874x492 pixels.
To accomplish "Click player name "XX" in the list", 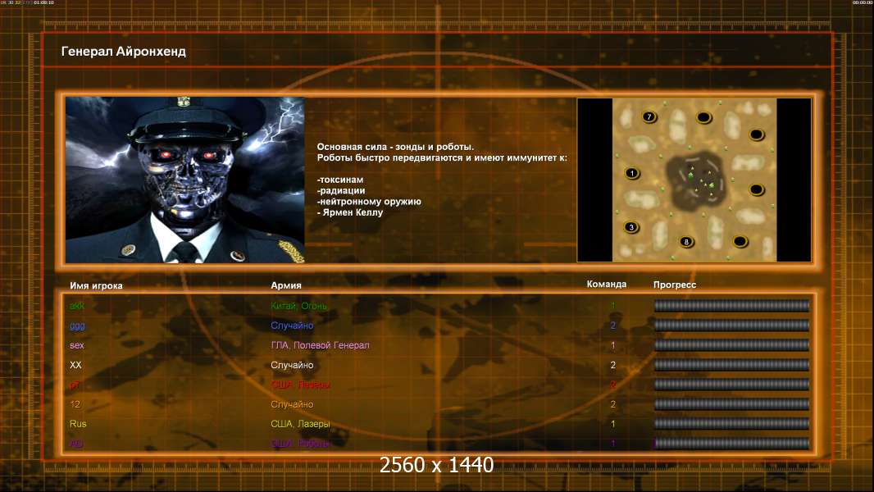I will 75,365.
